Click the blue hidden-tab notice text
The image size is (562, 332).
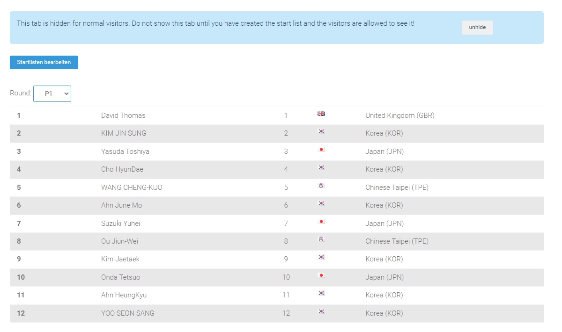(x=215, y=23)
